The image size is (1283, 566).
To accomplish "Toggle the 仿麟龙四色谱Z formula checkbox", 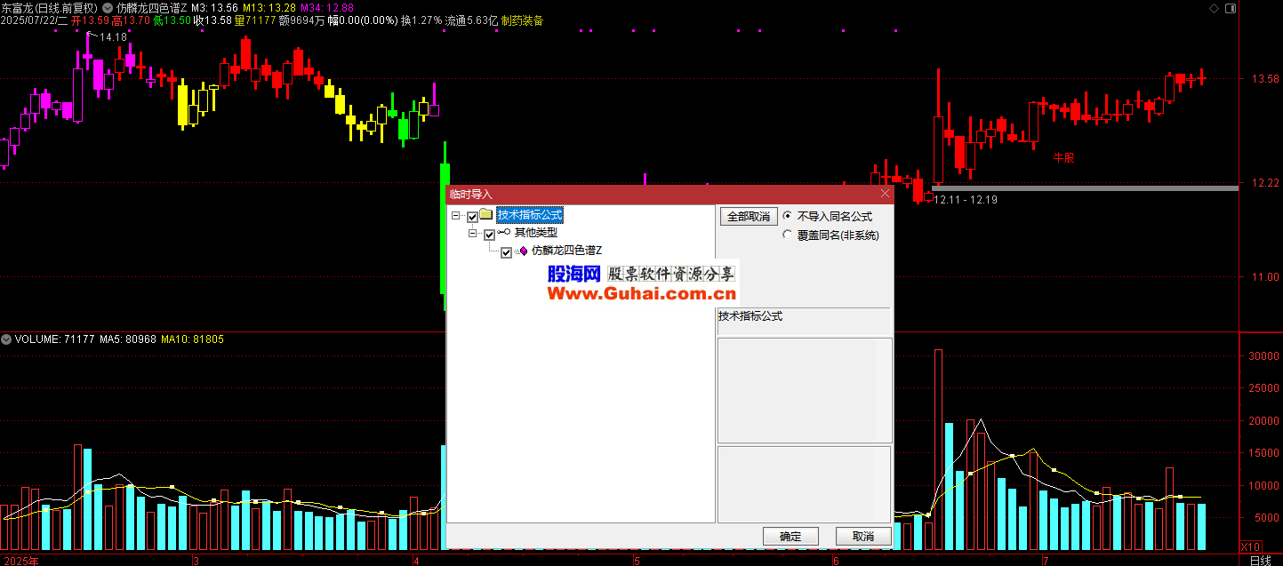I will 506,252.
